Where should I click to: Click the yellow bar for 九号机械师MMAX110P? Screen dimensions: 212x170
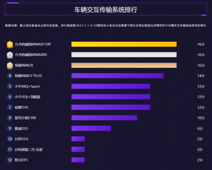pos(124,44)
